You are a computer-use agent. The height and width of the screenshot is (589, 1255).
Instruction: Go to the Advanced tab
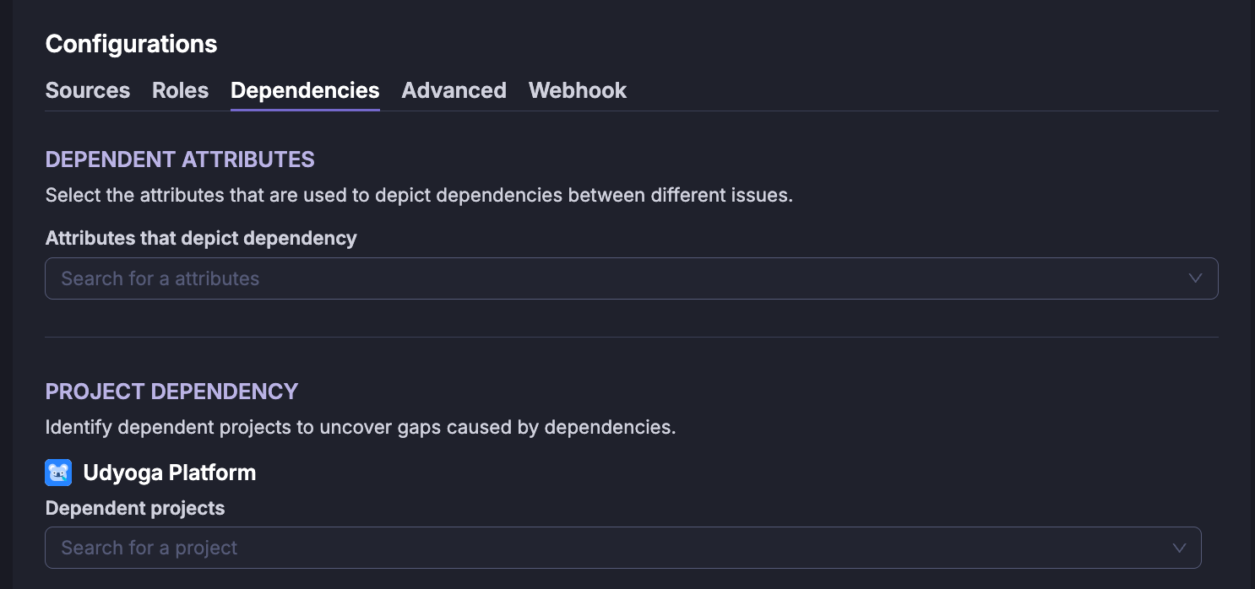coord(454,90)
